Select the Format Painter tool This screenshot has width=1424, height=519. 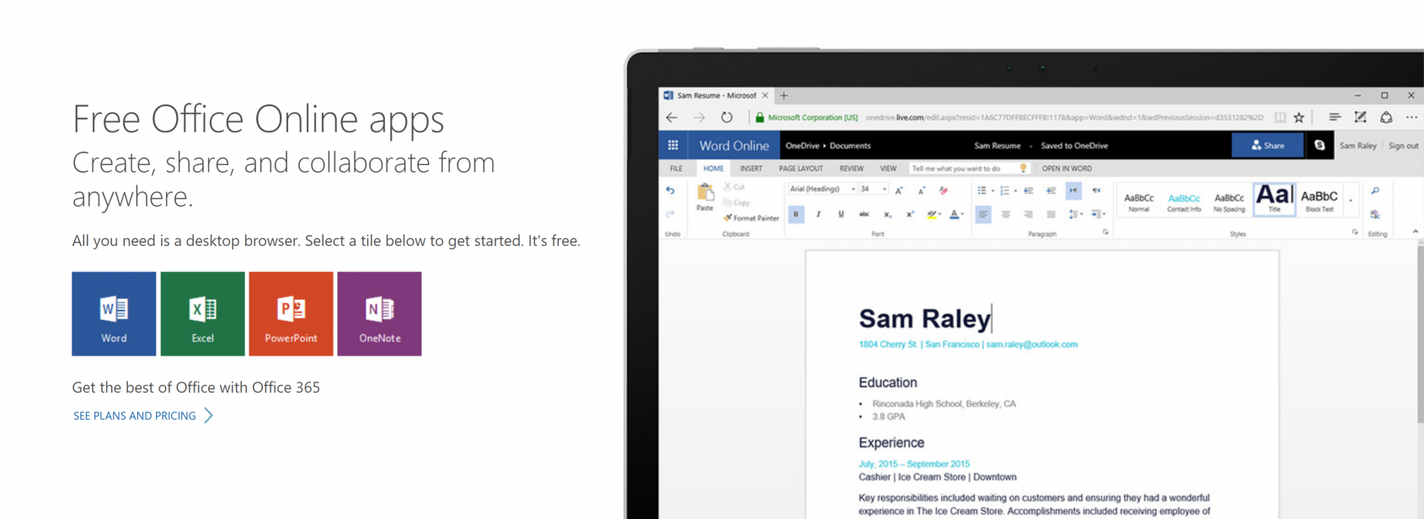(x=751, y=218)
